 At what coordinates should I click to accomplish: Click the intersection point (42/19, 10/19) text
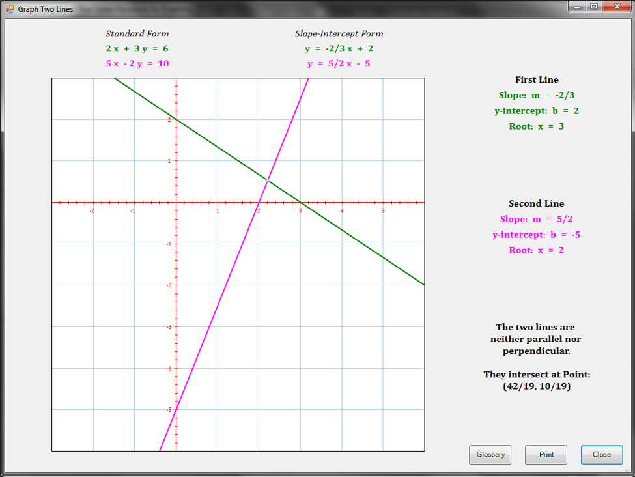tap(537, 386)
